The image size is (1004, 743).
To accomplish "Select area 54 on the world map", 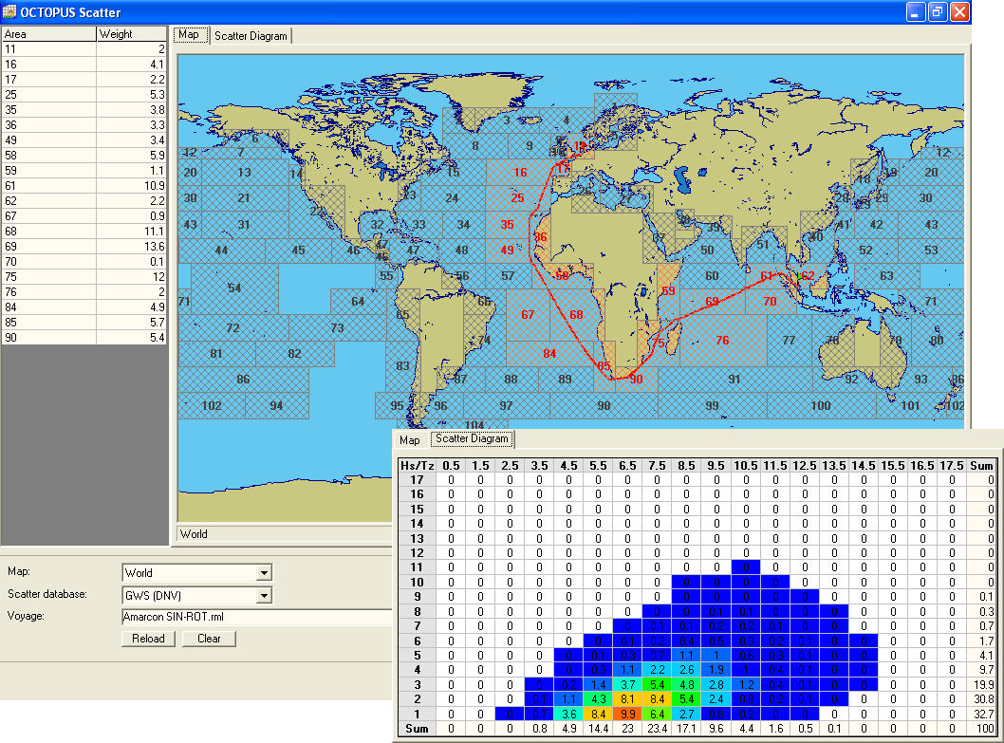I will coord(234,288).
